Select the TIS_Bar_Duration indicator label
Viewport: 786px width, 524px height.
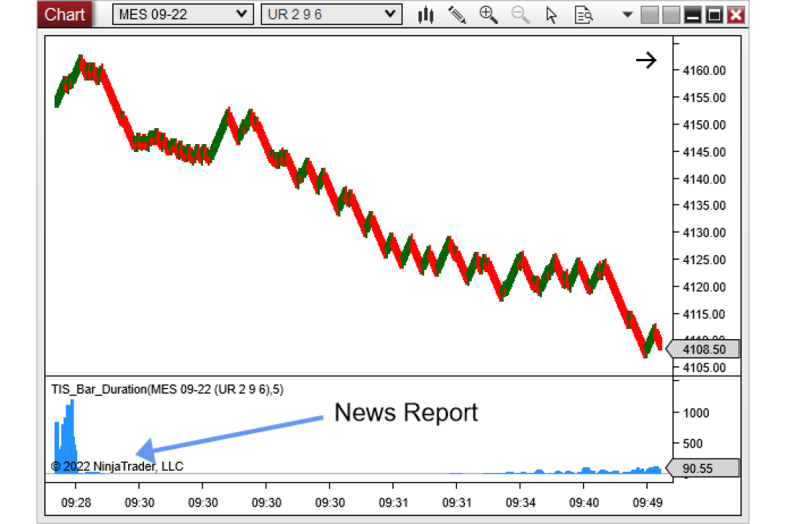click(x=167, y=389)
